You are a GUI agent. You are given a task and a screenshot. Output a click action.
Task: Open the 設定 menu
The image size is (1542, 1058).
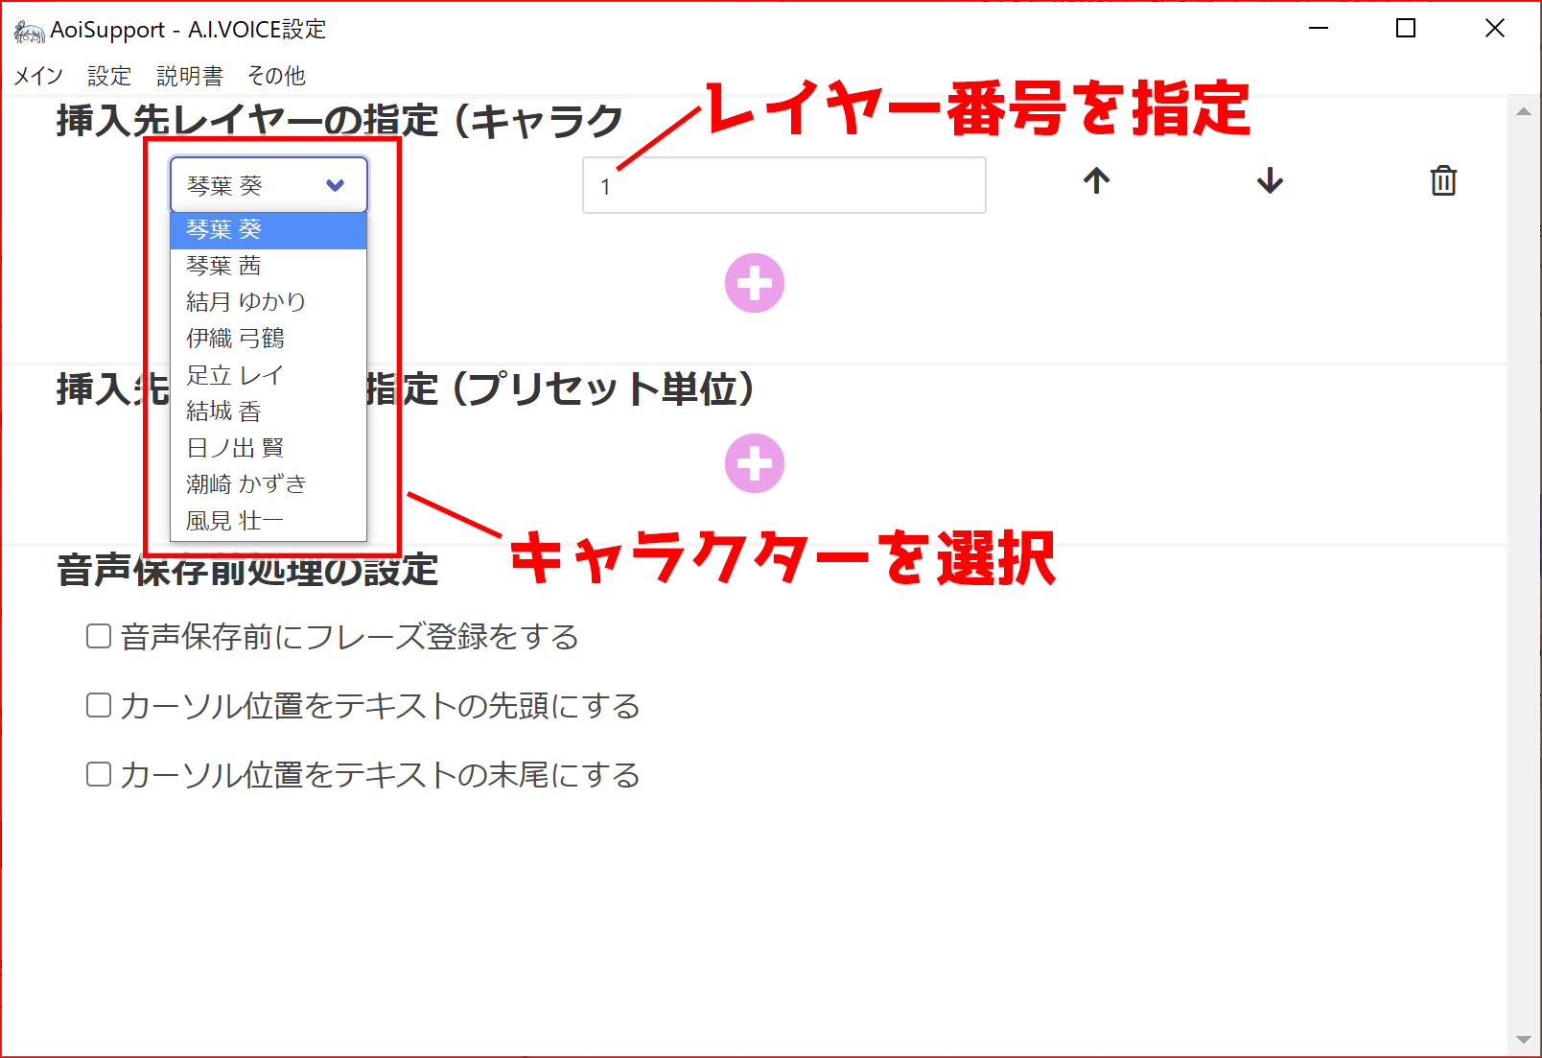pyautogui.click(x=109, y=76)
